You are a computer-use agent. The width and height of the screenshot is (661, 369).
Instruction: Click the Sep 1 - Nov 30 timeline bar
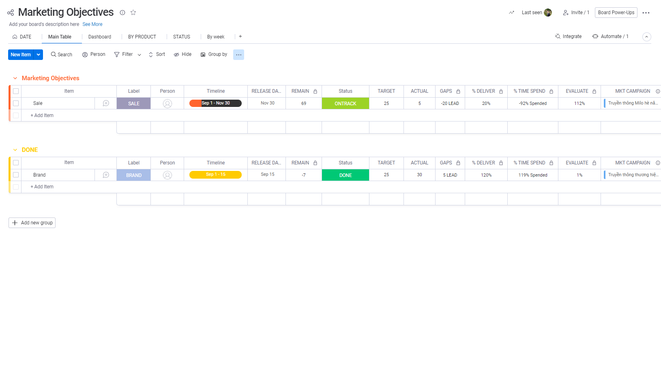tap(215, 103)
